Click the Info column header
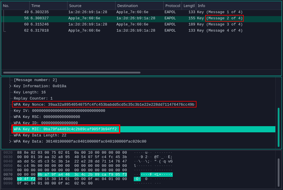Image resolution: width=283 pixels, height=190 pixels. pyautogui.click(x=239, y=6)
